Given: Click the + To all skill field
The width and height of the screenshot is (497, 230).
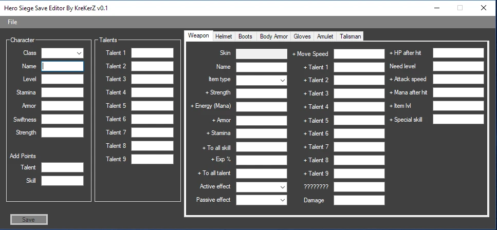Looking at the screenshot, I should [262, 147].
